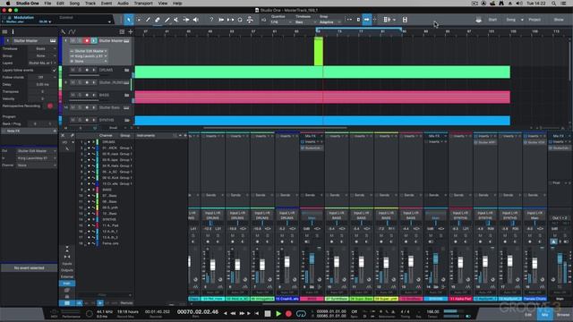Image resolution: width=573 pixels, height=322 pixels.
Task: Enable the autoscroll arrow button
Action: 366,20
